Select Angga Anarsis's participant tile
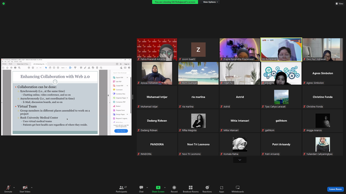Viewport: 346px width, 194px height. 322,121
